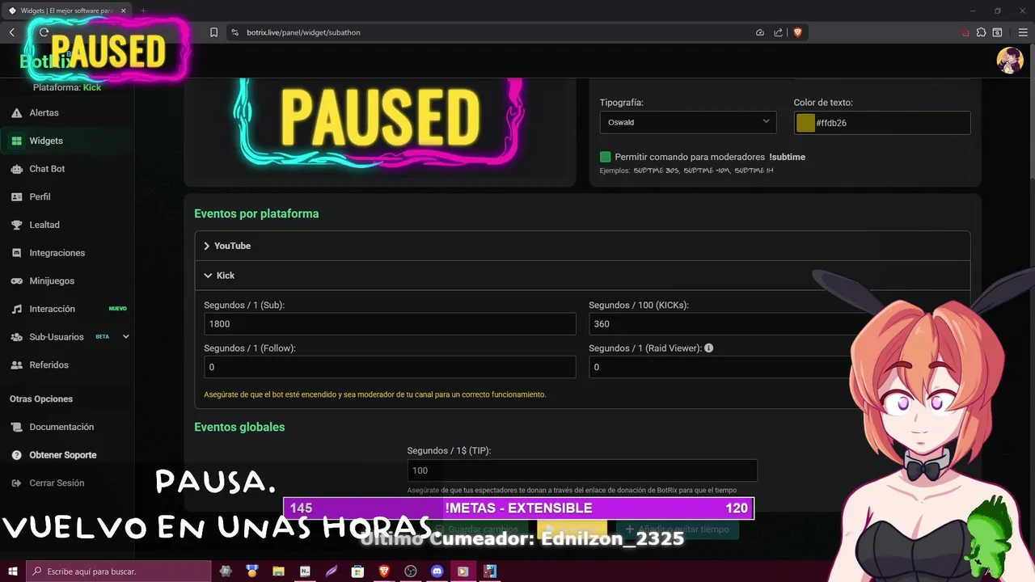Click the Interacción music note icon

[x=16, y=309]
